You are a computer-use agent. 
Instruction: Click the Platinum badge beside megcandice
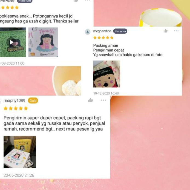(120, 31)
